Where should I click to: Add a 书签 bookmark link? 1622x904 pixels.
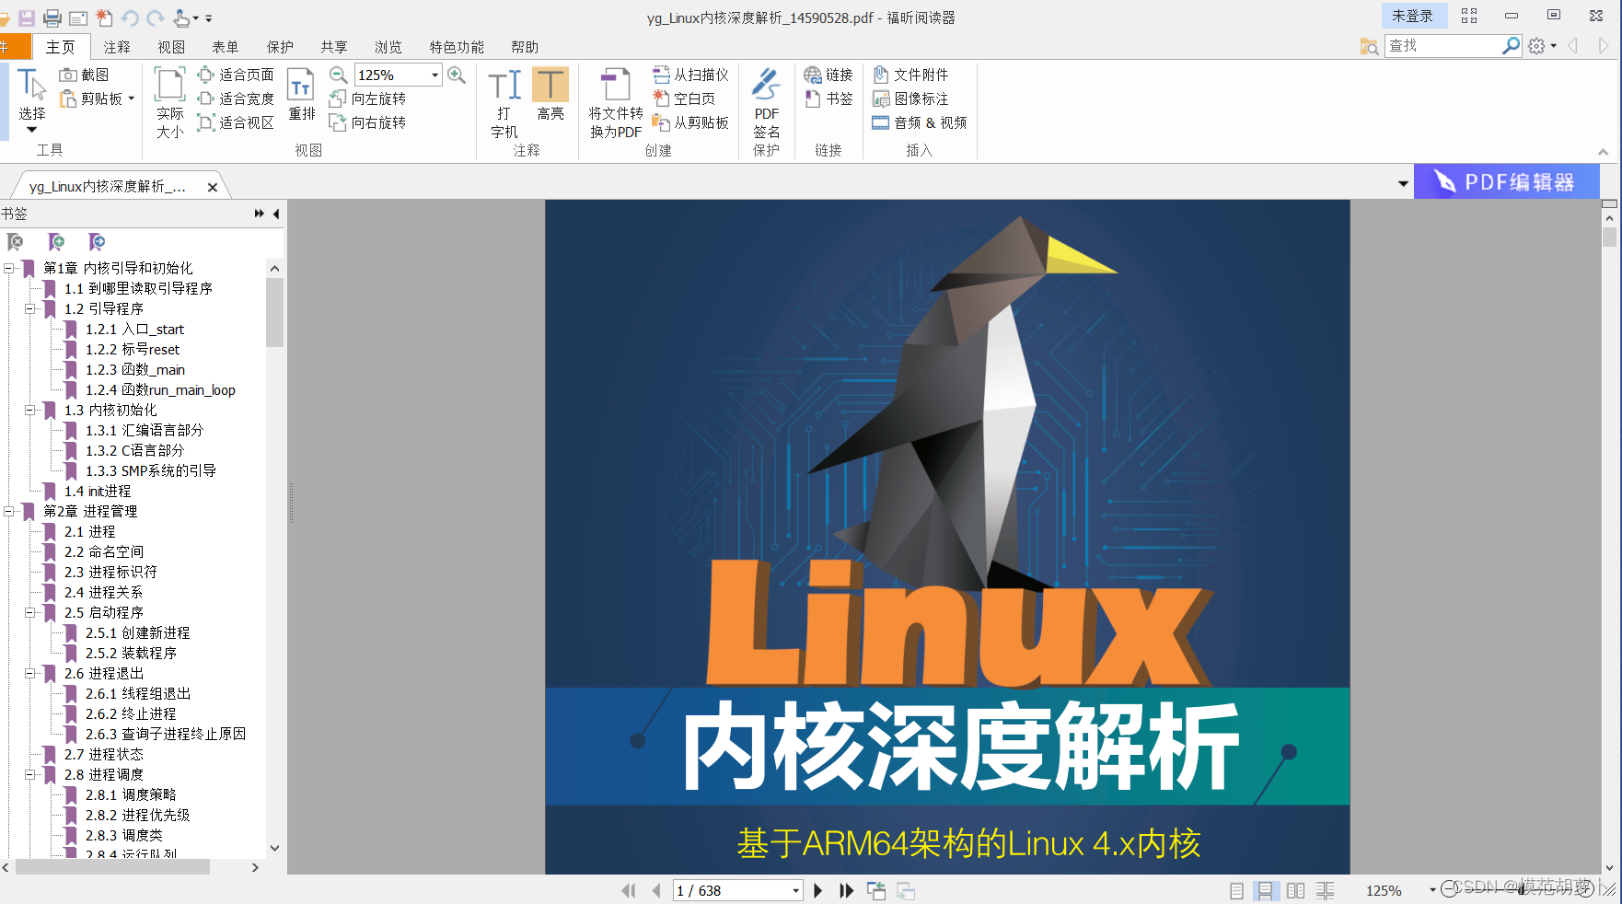click(828, 99)
